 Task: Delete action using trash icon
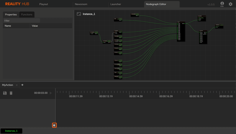(11, 93)
